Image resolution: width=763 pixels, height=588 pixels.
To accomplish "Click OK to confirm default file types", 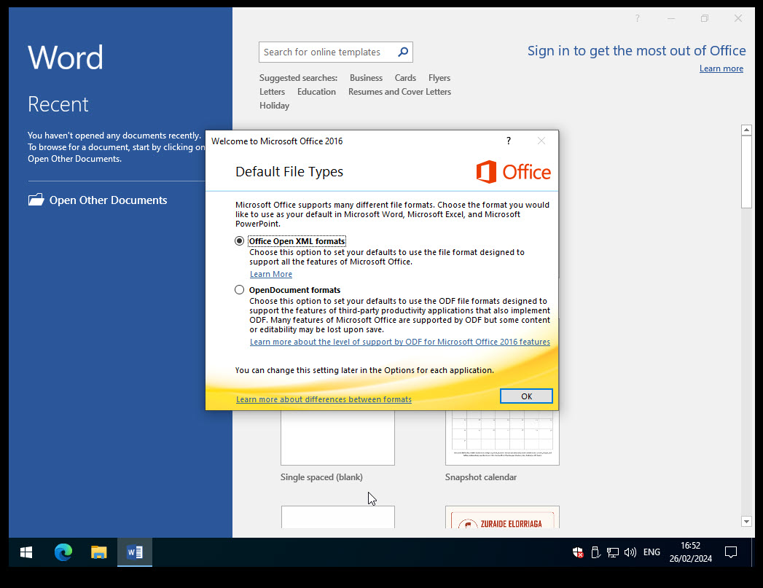I will pyautogui.click(x=526, y=396).
